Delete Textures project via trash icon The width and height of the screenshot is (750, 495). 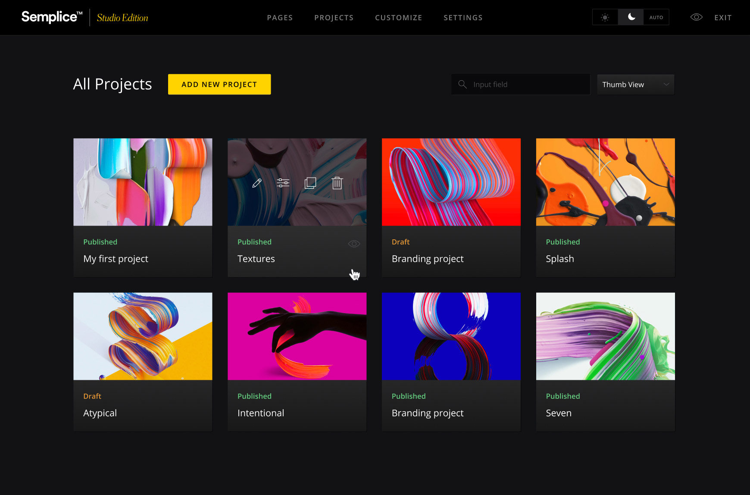pos(337,183)
